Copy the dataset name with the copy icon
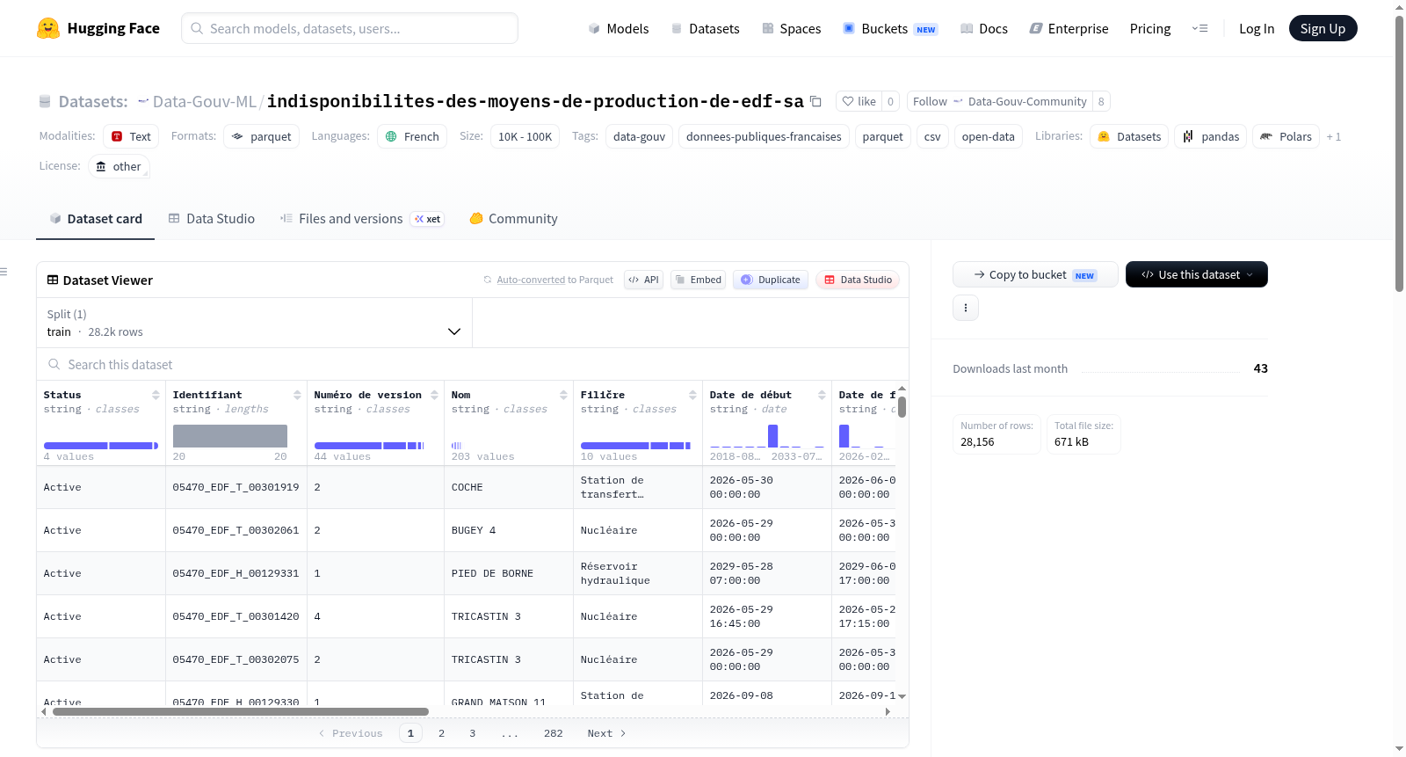 815,101
